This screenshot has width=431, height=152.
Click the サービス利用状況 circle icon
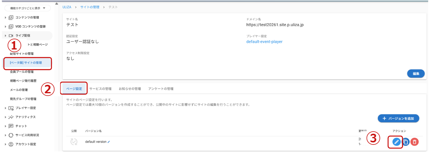(x=11, y=135)
